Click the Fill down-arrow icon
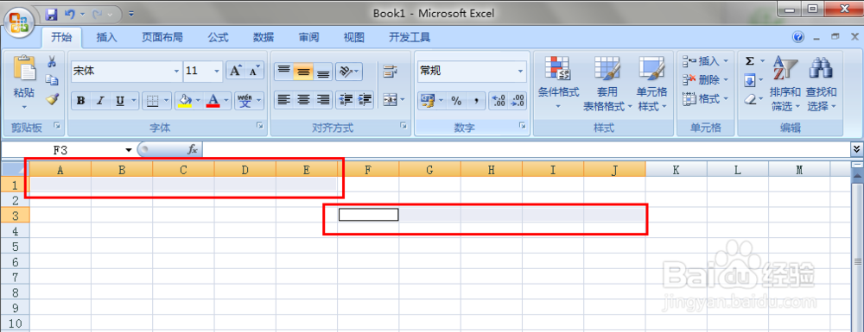Screen dimensions: 864x332 point(750,80)
